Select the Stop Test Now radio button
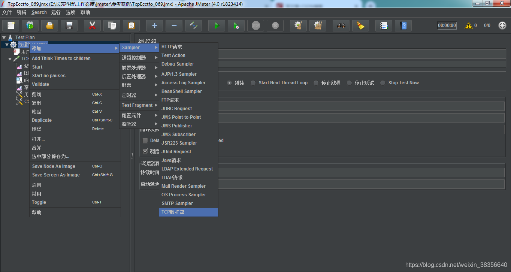 click(383, 83)
